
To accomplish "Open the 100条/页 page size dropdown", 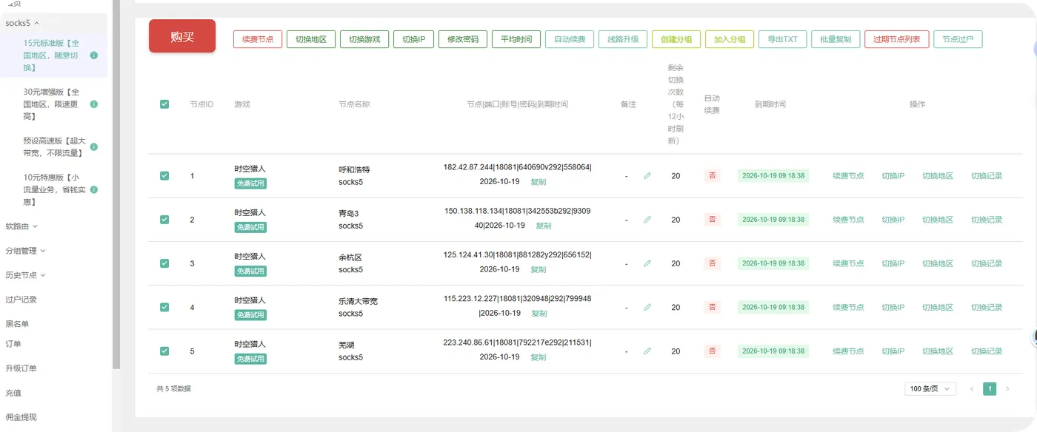I will click(930, 388).
